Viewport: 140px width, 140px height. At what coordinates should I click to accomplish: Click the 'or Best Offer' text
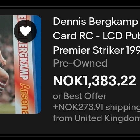(80, 96)
